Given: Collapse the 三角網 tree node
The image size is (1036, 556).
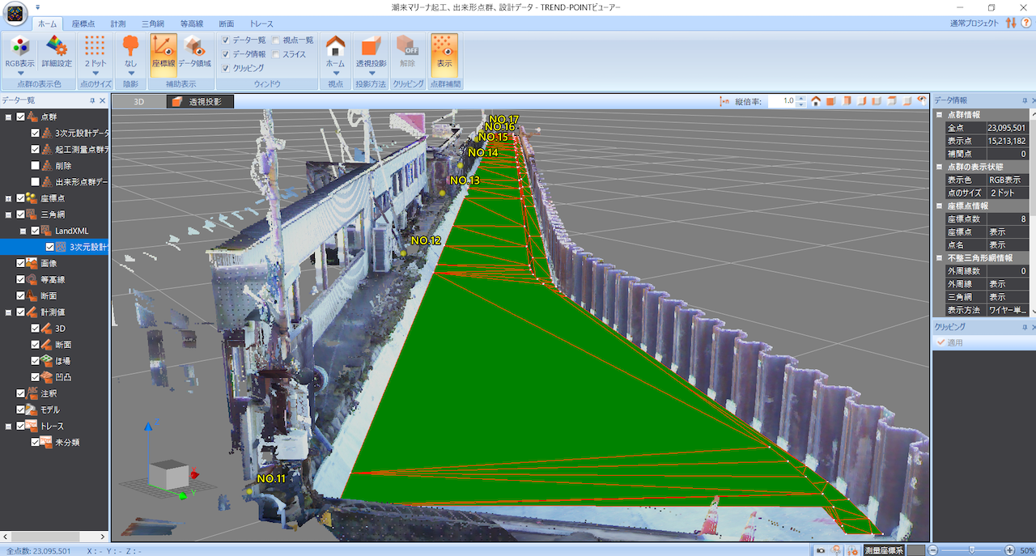Looking at the screenshot, I should pos(8,214).
